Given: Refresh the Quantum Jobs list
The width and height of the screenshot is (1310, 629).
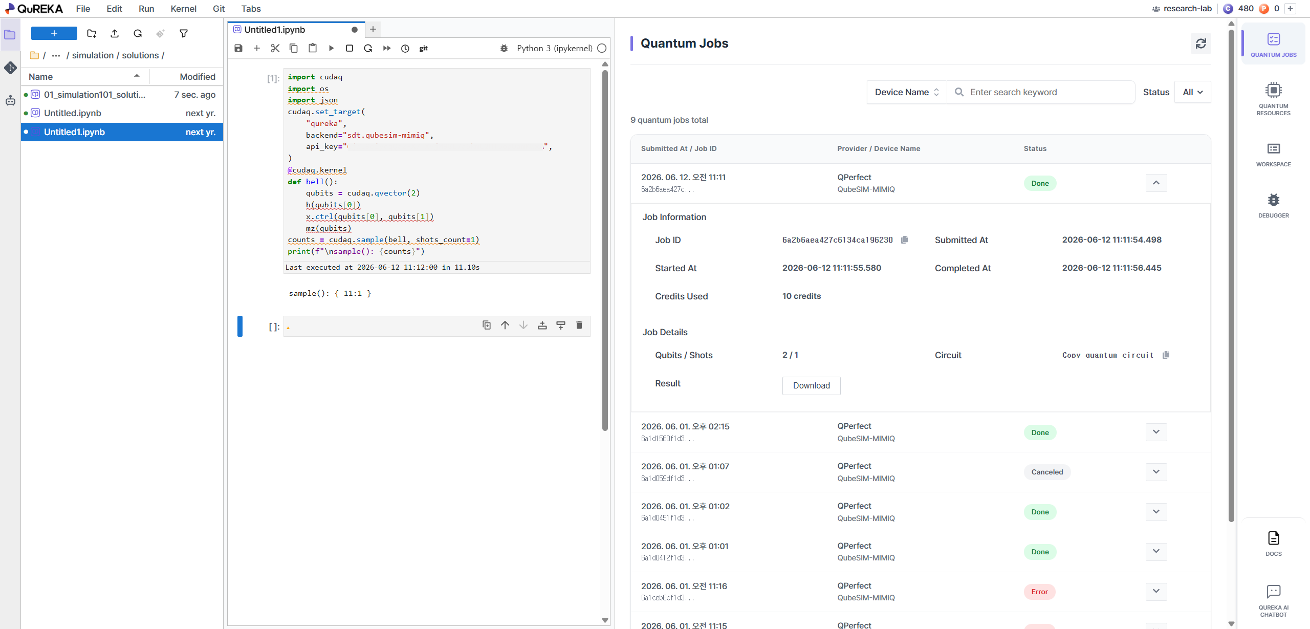Looking at the screenshot, I should (x=1201, y=44).
